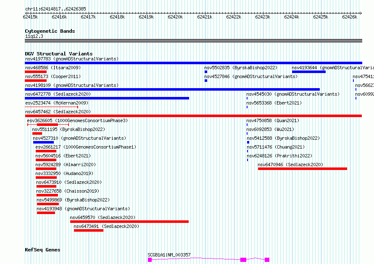Select nsv6092853 (Wu2021) label
This screenshot has height=264, width=374.
coord(270,129)
